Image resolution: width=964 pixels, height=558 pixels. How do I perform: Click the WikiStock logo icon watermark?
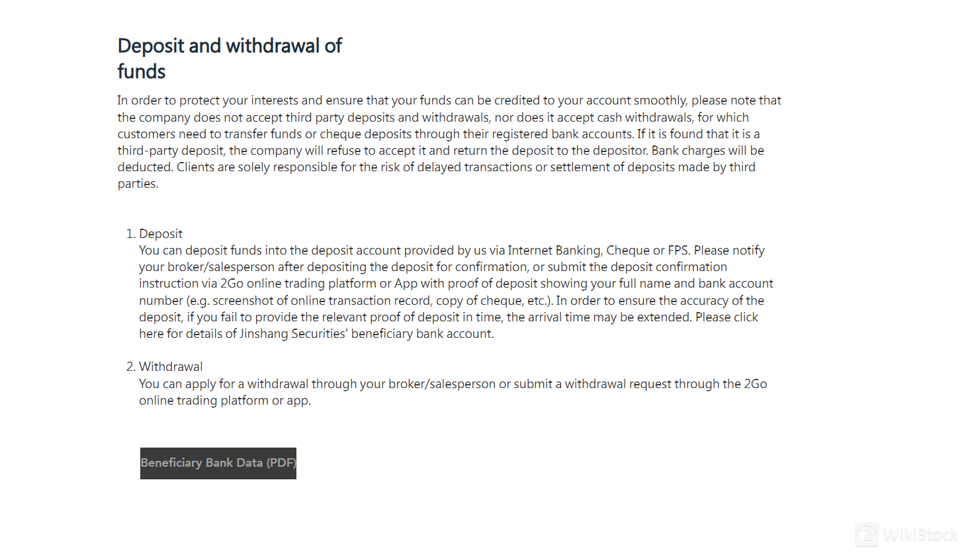(867, 534)
